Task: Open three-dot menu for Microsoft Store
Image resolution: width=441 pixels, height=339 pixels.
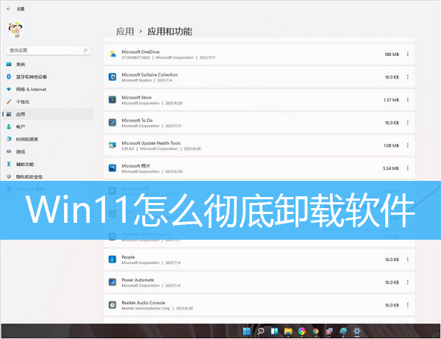Action: coord(407,99)
